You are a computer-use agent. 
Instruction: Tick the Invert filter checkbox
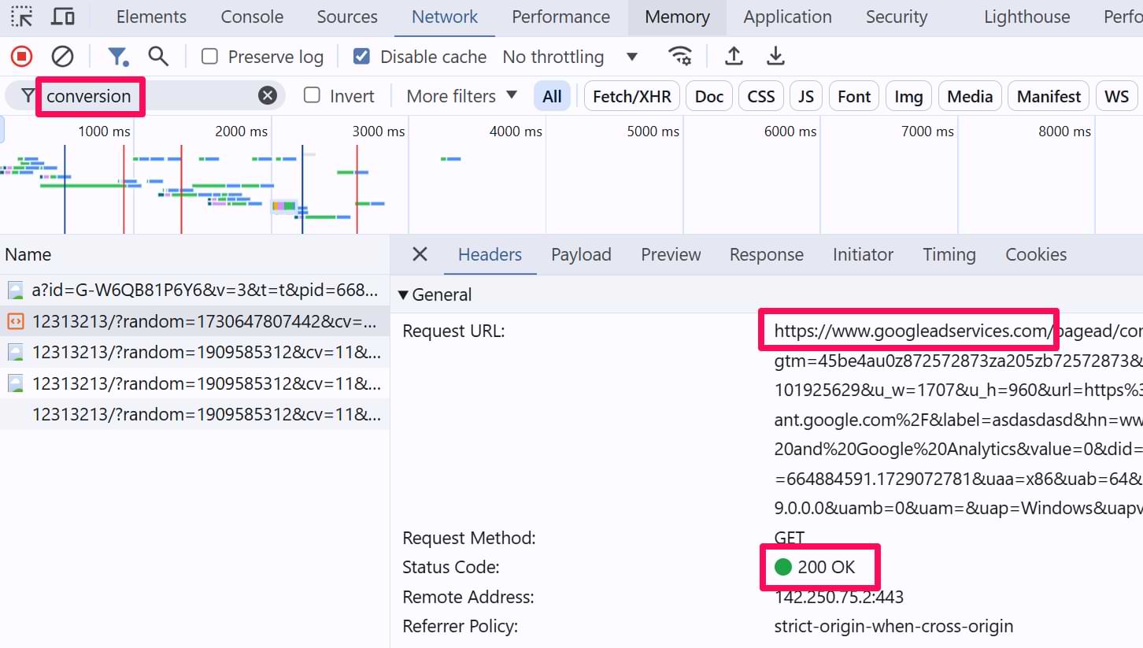coord(313,96)
